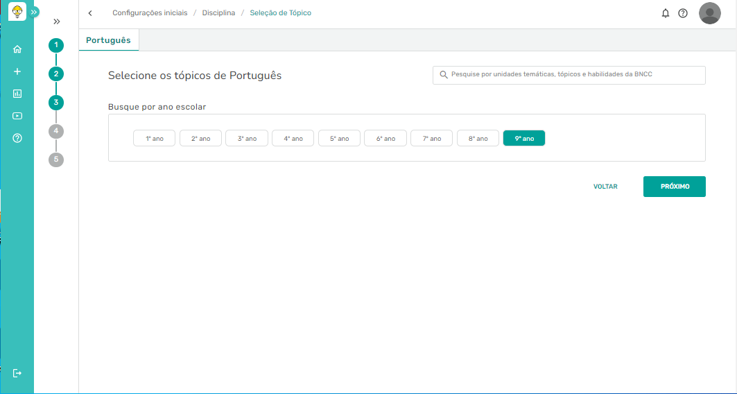Select the 9º ano grade filter

coord(524,139)
